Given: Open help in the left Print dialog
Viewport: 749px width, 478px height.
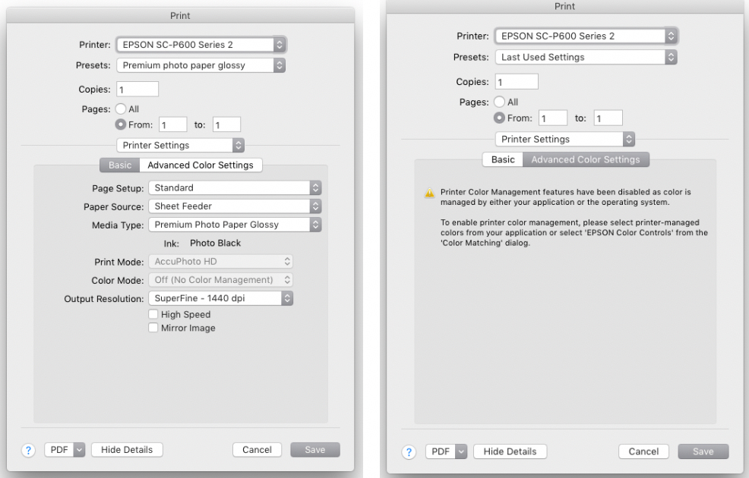Looking at the screenshot, I should [x=28, y=450].
